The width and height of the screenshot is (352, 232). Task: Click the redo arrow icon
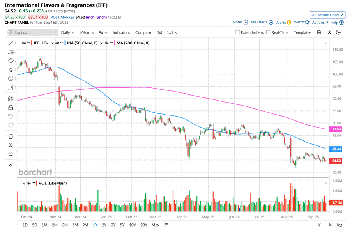pos(11,125)
